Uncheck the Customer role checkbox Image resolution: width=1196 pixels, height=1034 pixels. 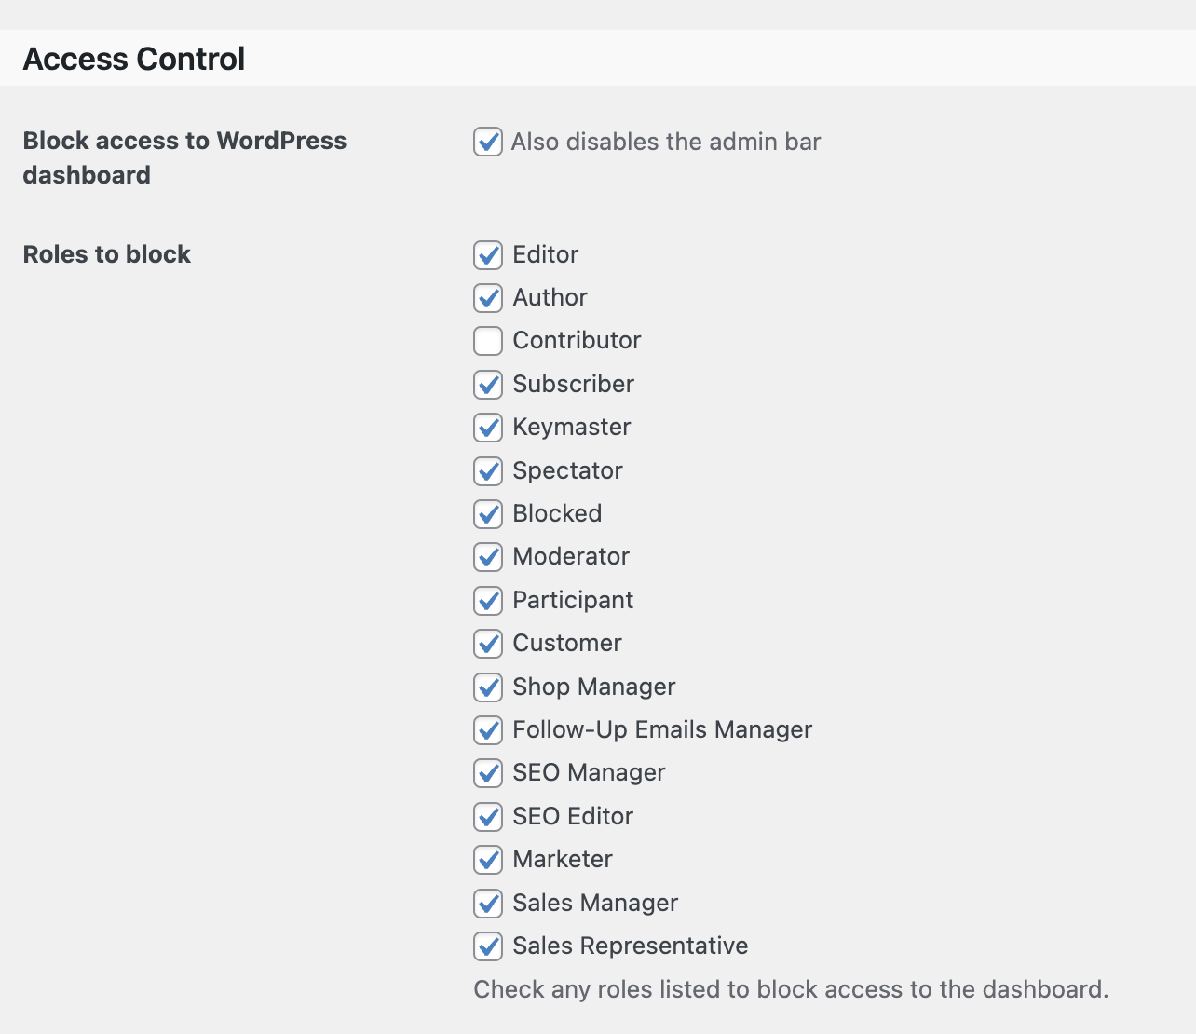(488, 644)
